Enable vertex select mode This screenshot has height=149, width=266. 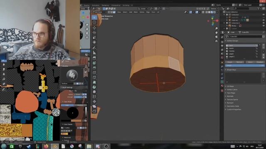tap(109, 12)
